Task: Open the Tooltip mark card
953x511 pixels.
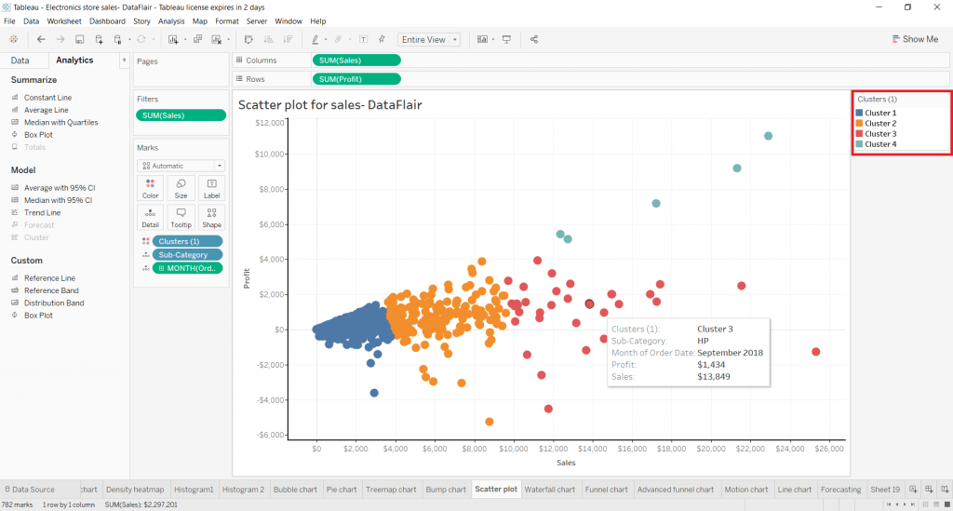Action: click(181, 218)
